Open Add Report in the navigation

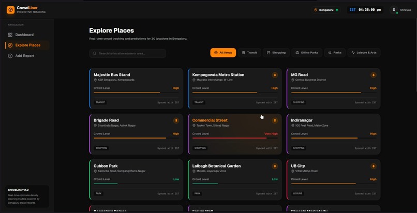click(x=27, y=56)
